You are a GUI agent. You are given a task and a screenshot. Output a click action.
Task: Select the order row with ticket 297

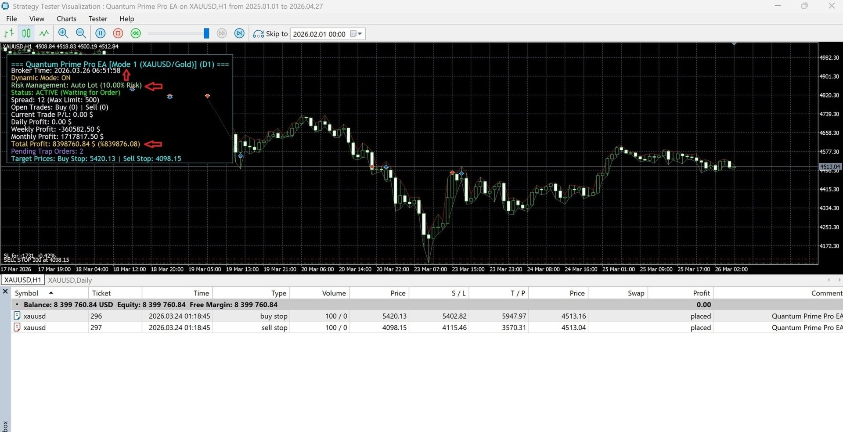(x=427, y=328)
